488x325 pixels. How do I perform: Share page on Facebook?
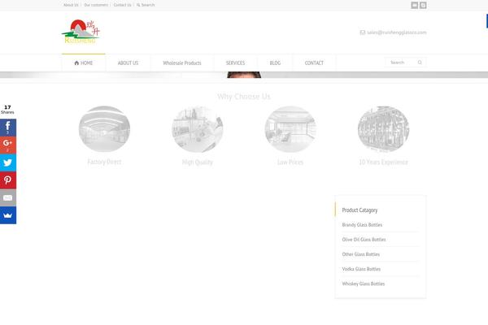click(8, 128)
